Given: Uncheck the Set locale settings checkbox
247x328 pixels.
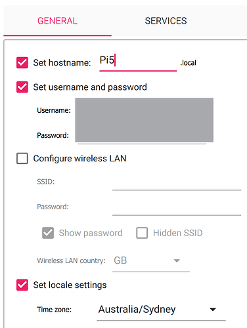Looking at the screenshot, I should click(x=22, y=285).
